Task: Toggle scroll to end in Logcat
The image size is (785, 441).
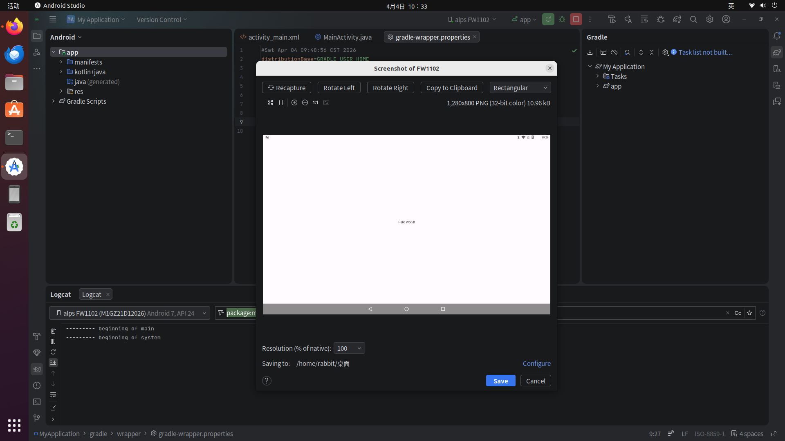Action: (x=53, y=363)
